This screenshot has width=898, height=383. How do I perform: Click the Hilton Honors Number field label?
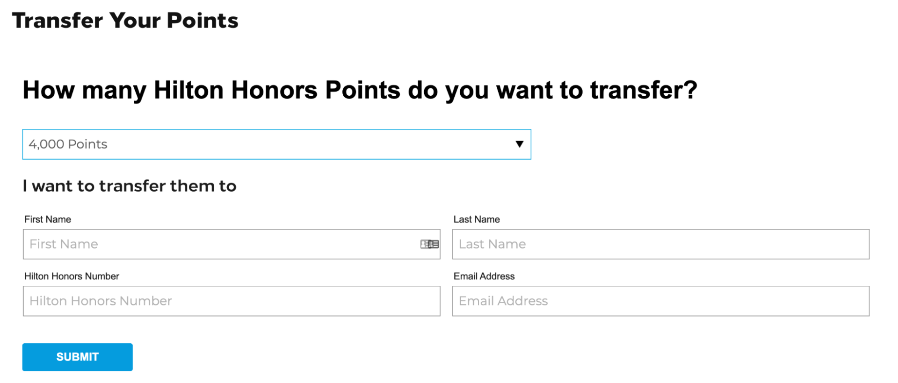[x=72, y=277]
